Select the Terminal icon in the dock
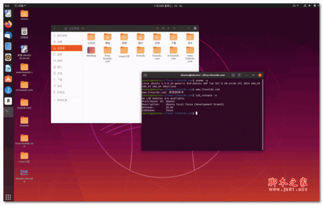The height and width of the screenshot is (205, 323). tap(8, 112)
